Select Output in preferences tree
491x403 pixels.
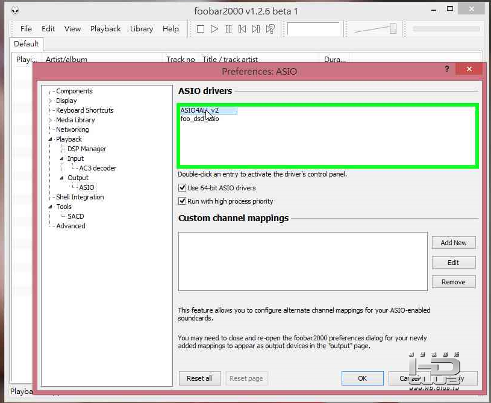point(78,178)
